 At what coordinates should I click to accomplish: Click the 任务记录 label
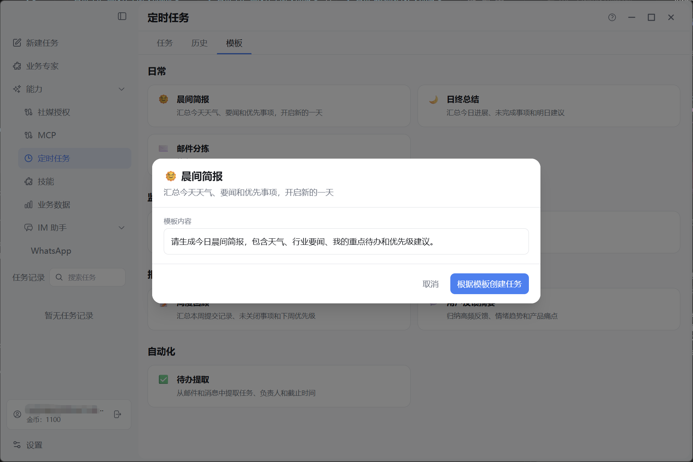coord(29,277)
